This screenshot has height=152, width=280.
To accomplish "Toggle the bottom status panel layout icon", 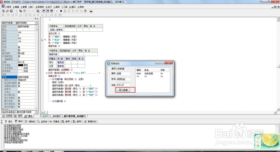I will 48,11.
